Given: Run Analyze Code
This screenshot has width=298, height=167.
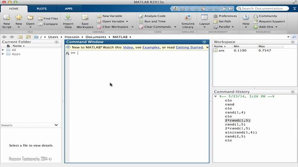Looking at the screenshot, I should 152,16.
